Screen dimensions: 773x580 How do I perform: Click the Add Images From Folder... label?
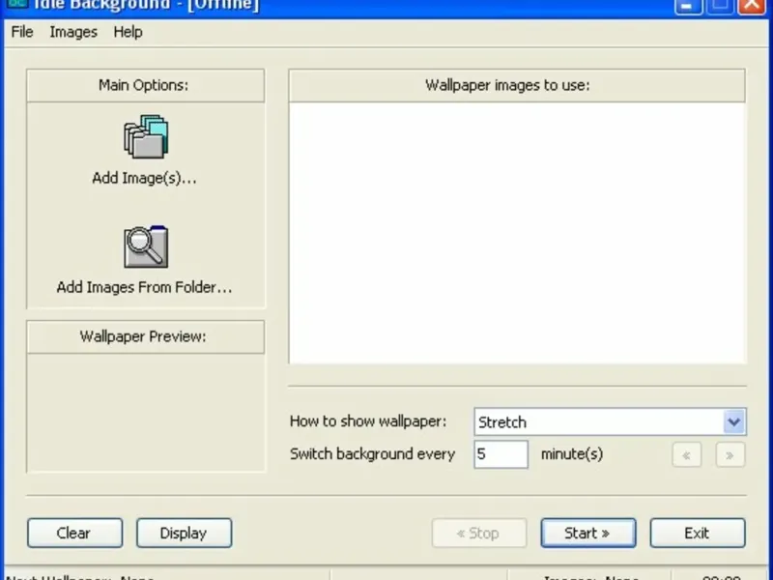[x=144, y=287]
